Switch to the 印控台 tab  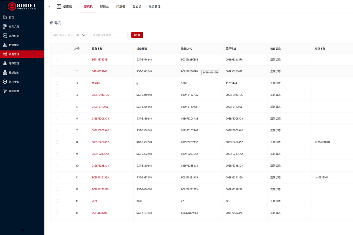coord(104,6)
